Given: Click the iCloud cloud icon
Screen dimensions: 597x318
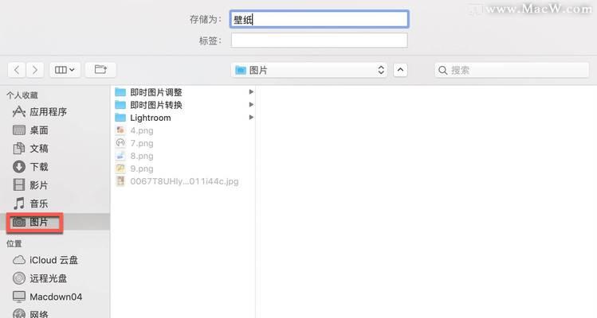Looking at the screenshot, I should (x=19, y=260).
